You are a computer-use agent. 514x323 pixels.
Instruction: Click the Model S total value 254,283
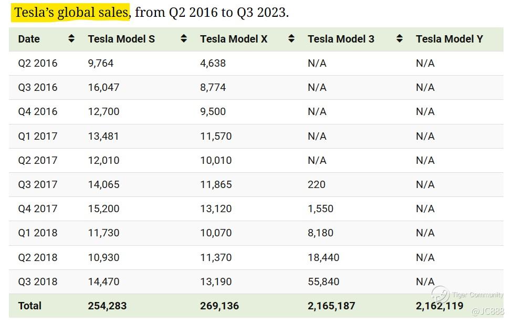point(107,306)
